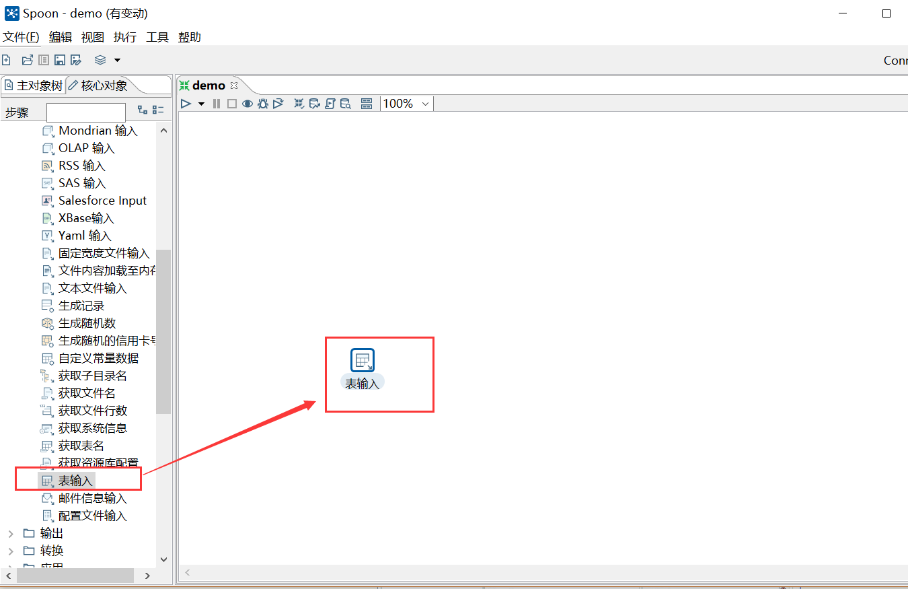Open the run options dropdown arrow
The height and width of the screenshot is (589, 908).
click(201, 104)
